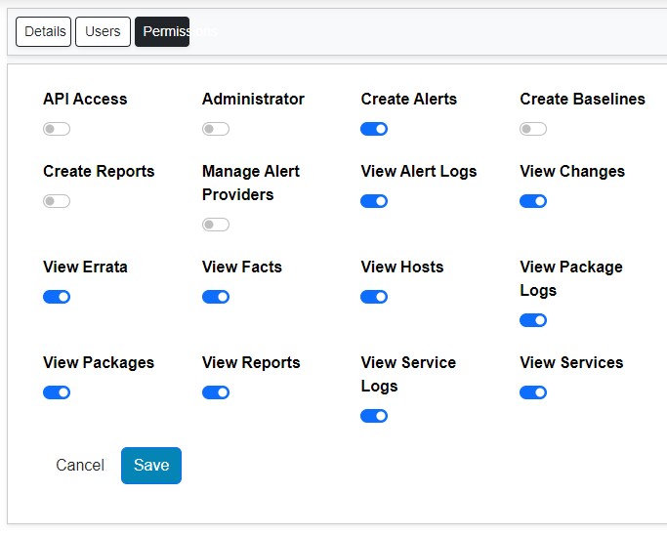This screenshot has height=535, width=667.
Task: Disable the View Services toggle
Action: click(533, 392)
